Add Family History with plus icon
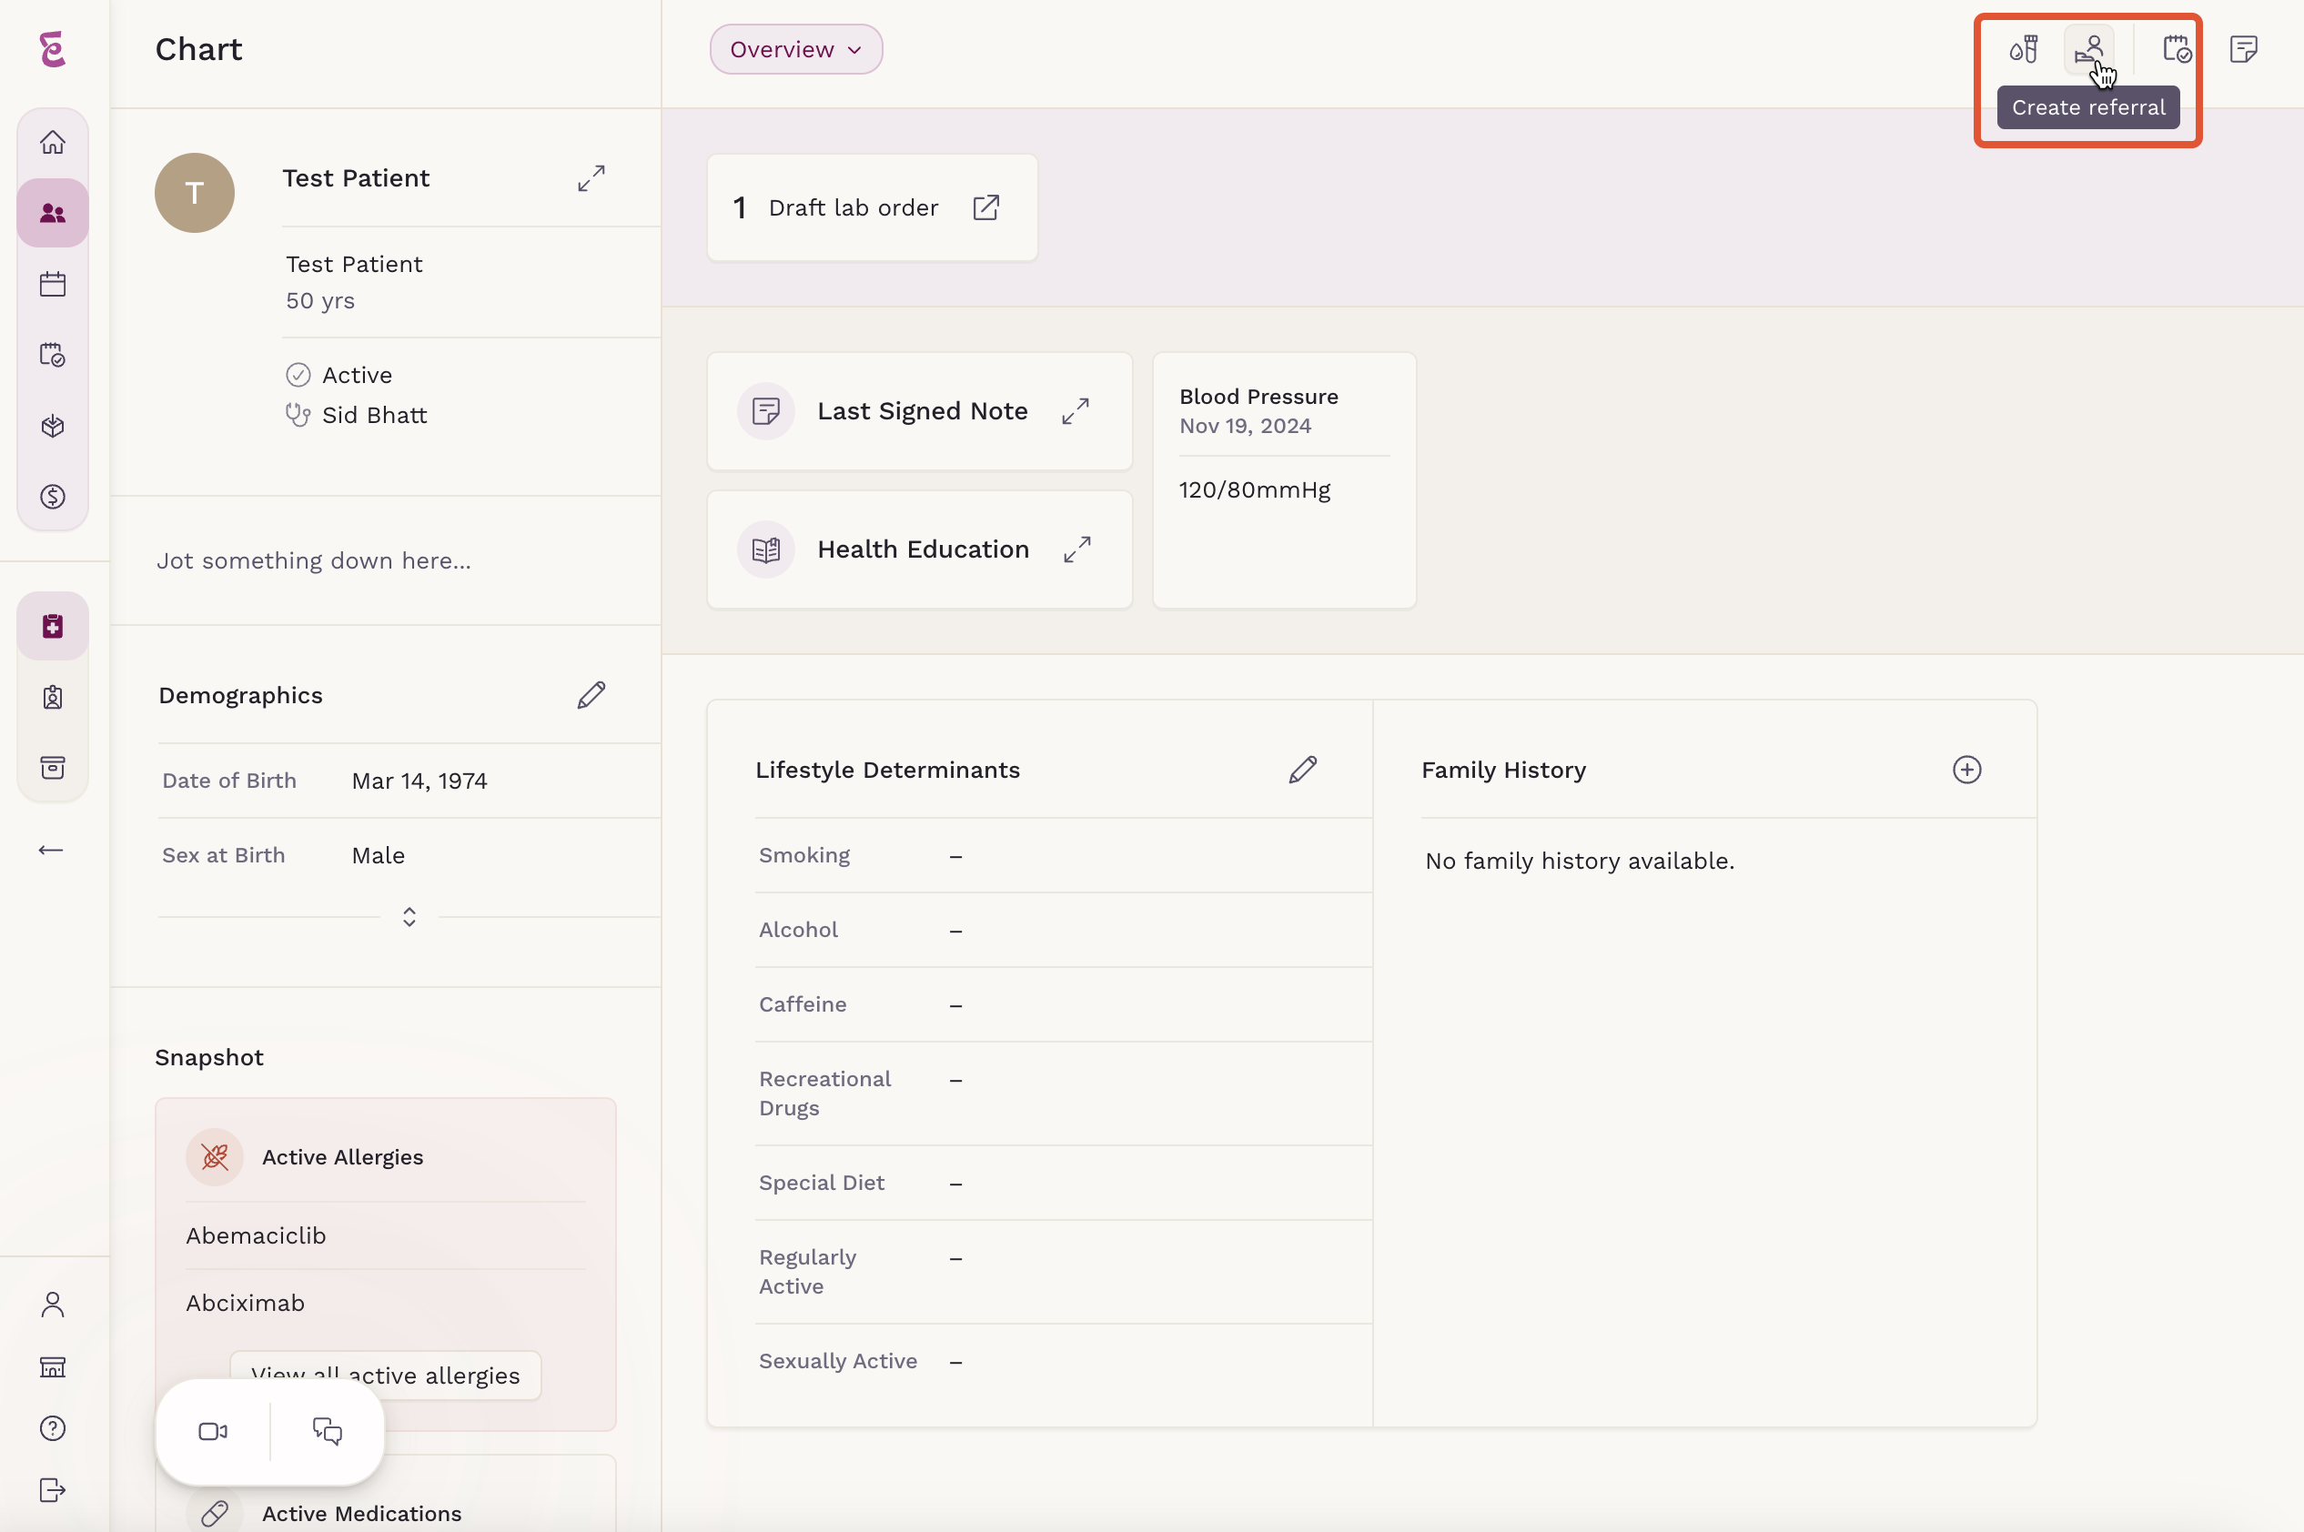Screen dimensions: 2304x1532 tap(1967, 770)
